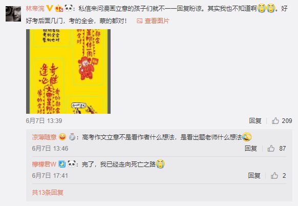The image size is (298, 206).
Task: Expand 共13条回复 to see all replies
Action: (x=48, y=193)
